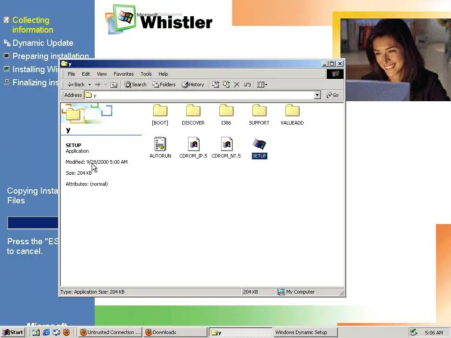This screenshot has width=451, height=338.
Task: Open the Search pane
Action: [136, 84]
